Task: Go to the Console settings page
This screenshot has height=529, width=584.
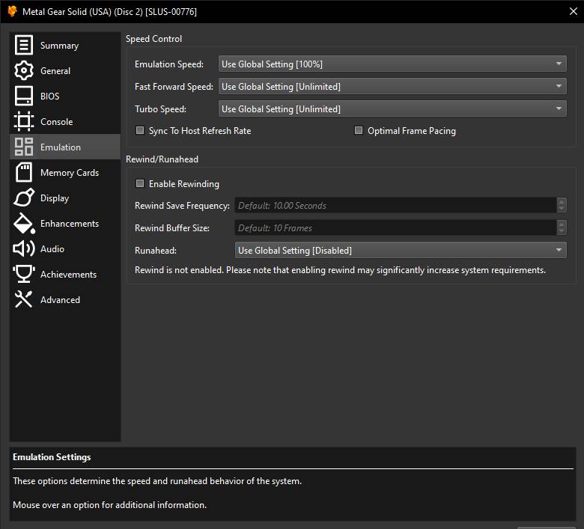Action: point(65,121)
